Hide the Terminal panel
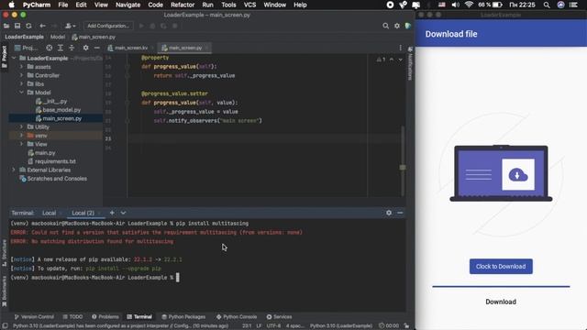The width and height of the screenshot is (587, 330). (400, 213)
